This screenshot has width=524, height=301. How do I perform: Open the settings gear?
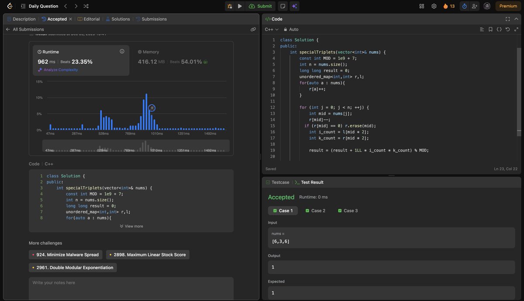click(434, 6)
